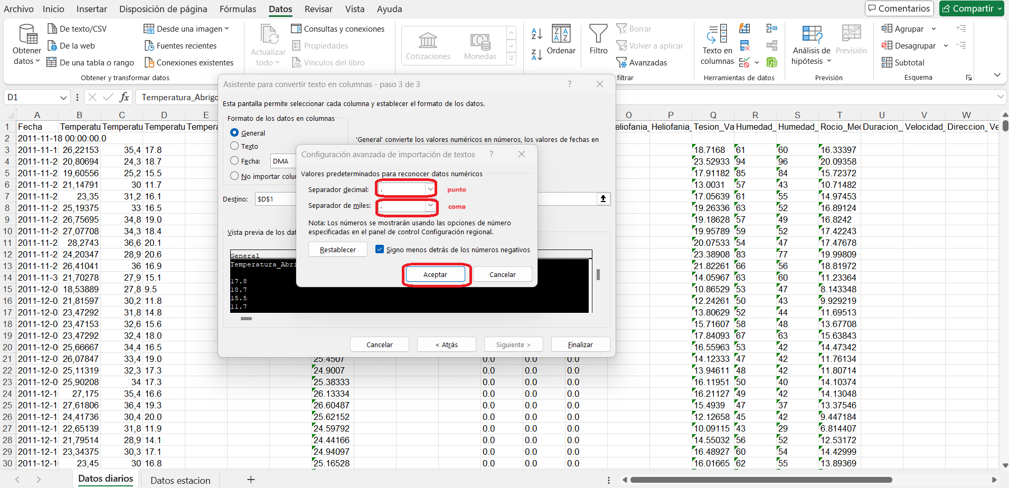1009x488 pixels.
Task: Open formula bar options (three dots)
Action: (x=77, y=97)
